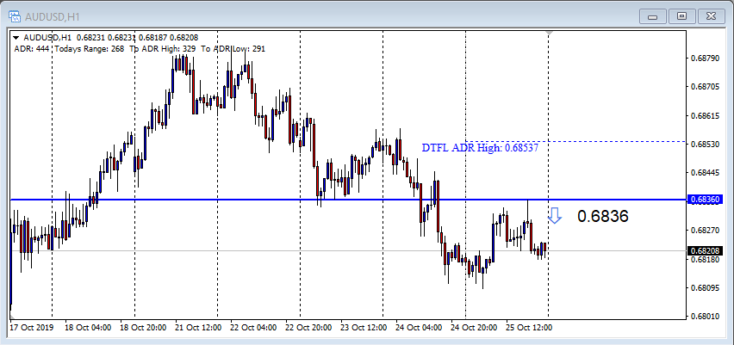Image resolution: width=734 pixels, height=345 pixels.
Task: Click the 22 Oct 04:00 time label
Action: pyautogui.click(x=254, y=328)
